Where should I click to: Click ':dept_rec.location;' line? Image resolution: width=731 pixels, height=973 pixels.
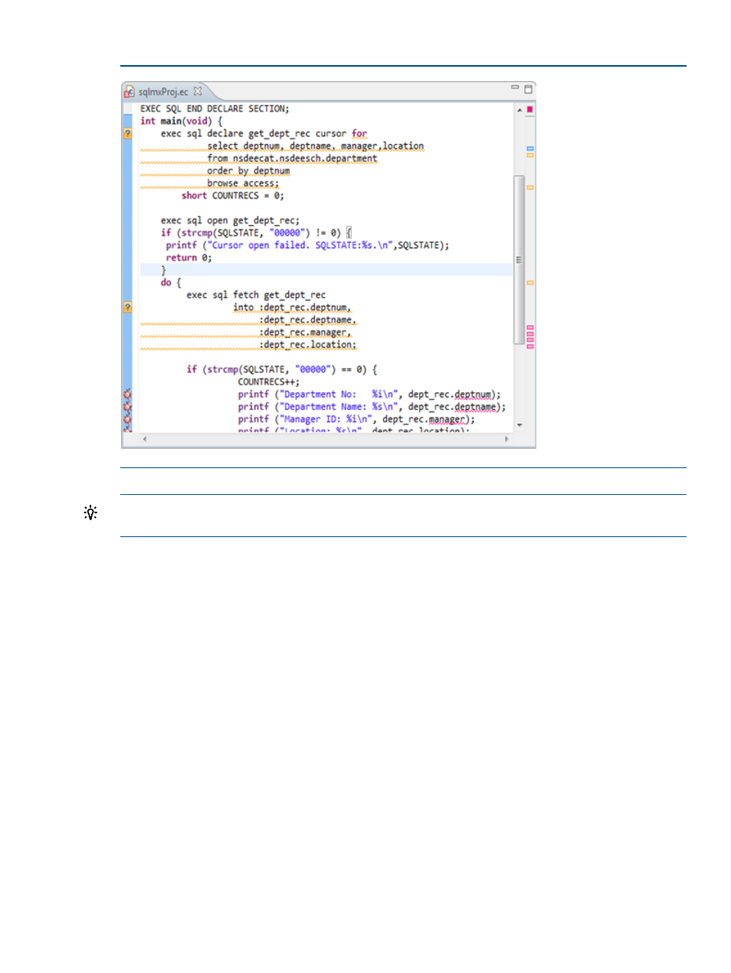tap(307, 345)
